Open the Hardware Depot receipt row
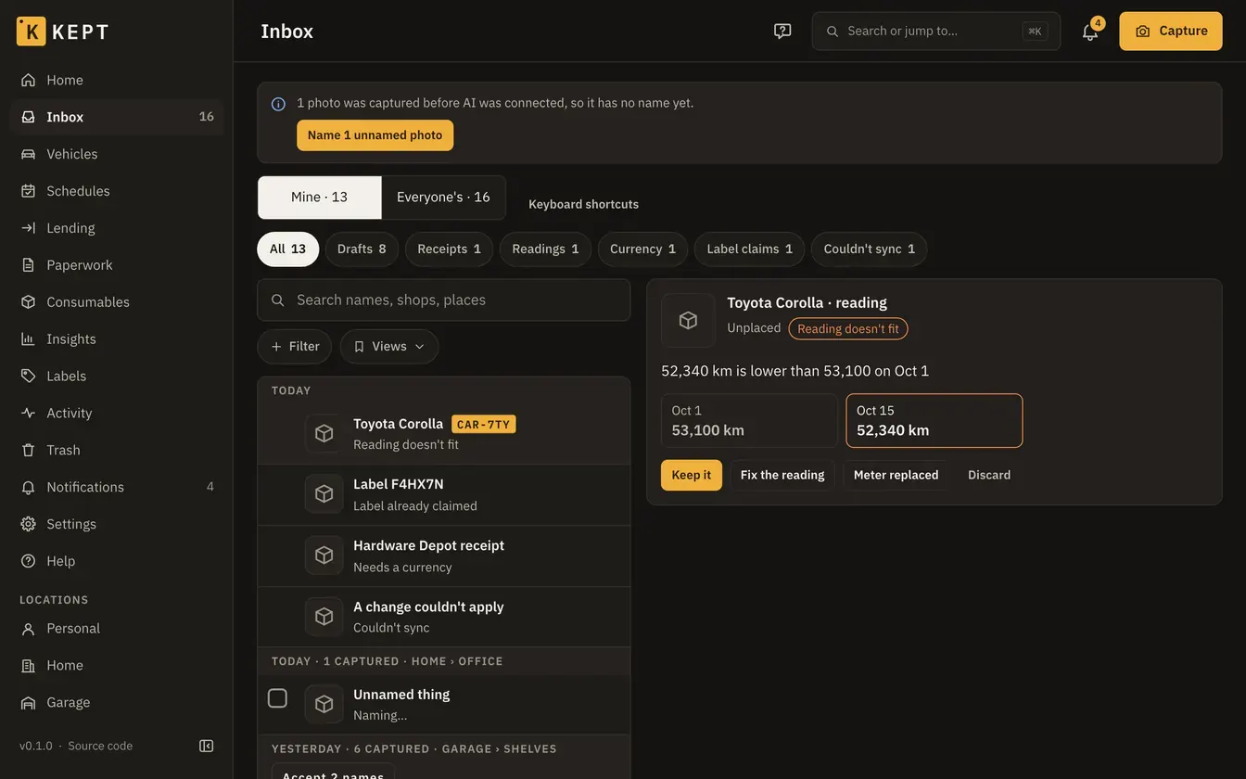Viewport: 1246px width, 779px height. pyautogui.click(x=444, y=556)
